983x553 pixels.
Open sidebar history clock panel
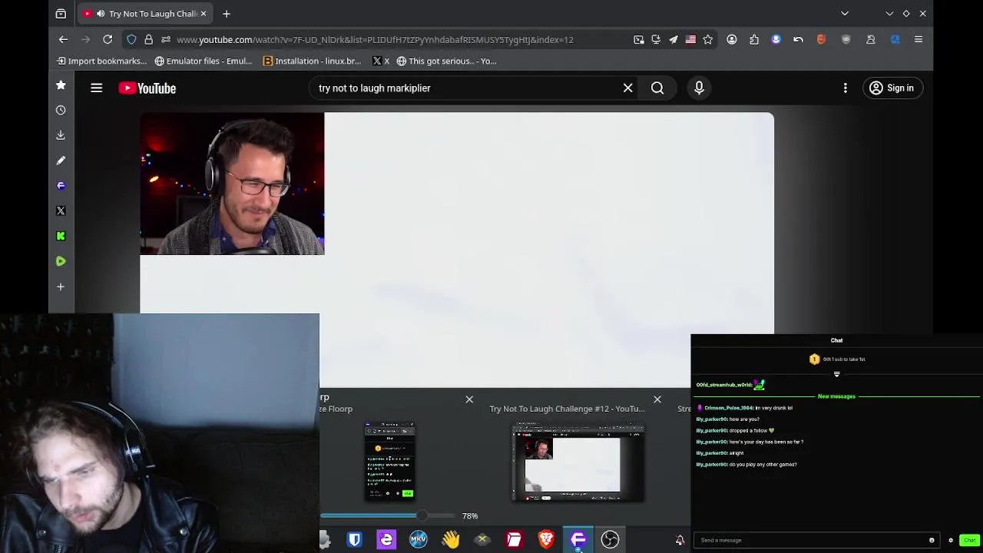(61, 110)
